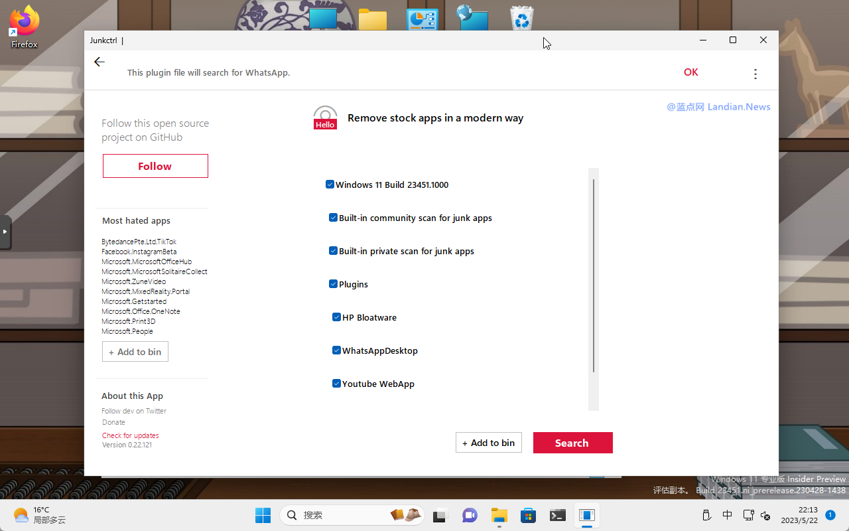Open Terminal from the taskbar
The width and height of the screenshot is (849, 531).
(557, 515)
